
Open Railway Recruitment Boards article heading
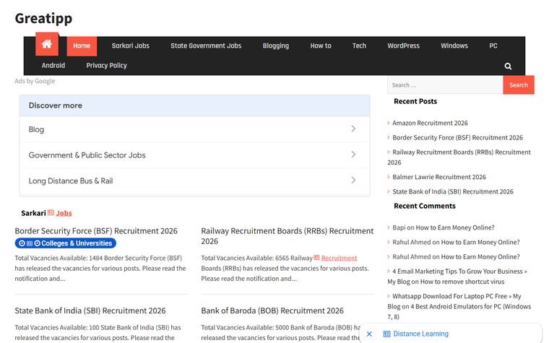click(x=287, y=236)
